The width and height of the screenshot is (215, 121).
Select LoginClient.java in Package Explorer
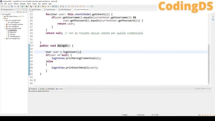14,23
